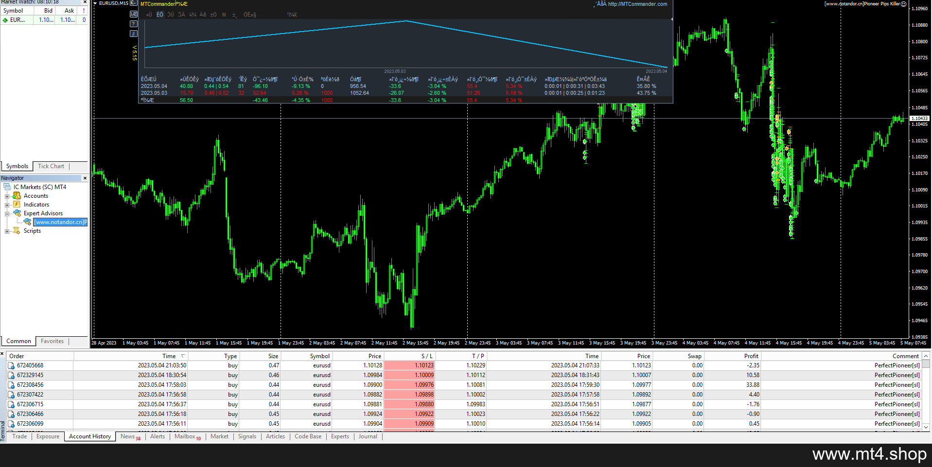Click the Indicators function icon in Navigator

[17, 205]
